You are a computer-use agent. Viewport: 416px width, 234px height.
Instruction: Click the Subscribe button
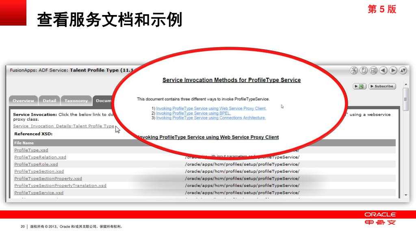382,86
